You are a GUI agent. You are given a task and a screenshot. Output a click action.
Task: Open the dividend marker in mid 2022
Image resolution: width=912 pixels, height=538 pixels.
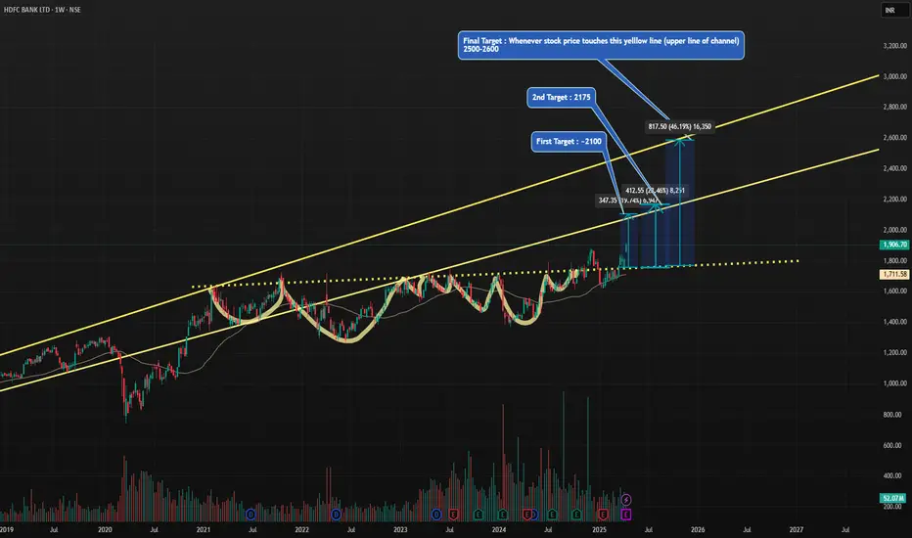pos(337,515)
